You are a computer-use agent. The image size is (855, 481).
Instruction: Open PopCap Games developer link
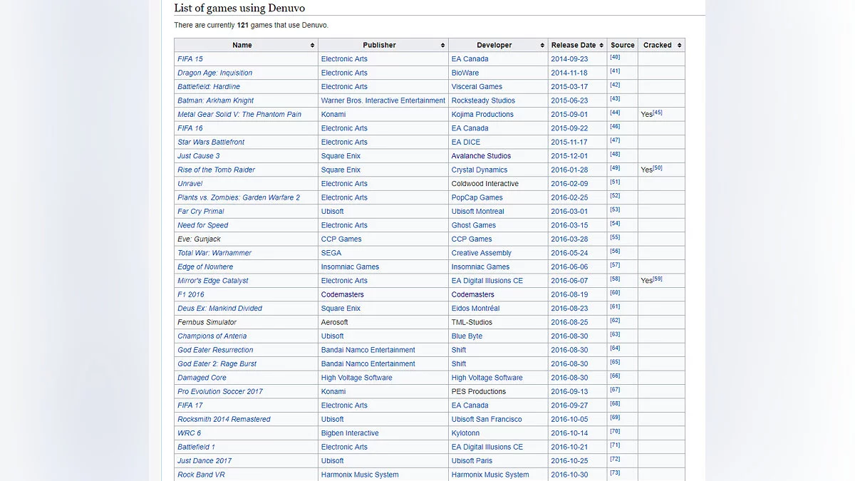[477, 198]
